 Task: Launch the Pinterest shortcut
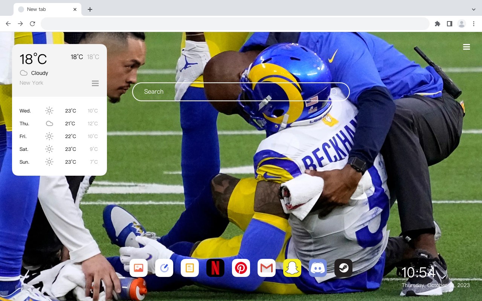coord(241,268)
